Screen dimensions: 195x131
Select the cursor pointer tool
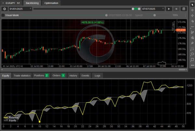pos(192,5)
